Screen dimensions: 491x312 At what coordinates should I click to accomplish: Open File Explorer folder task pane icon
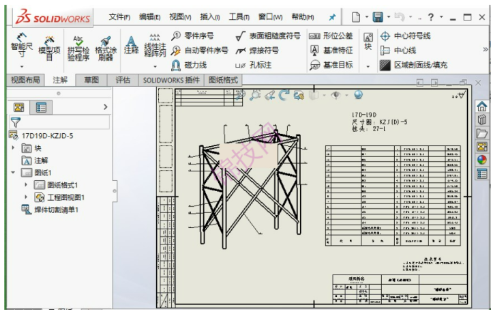click(x=481, y=133)
